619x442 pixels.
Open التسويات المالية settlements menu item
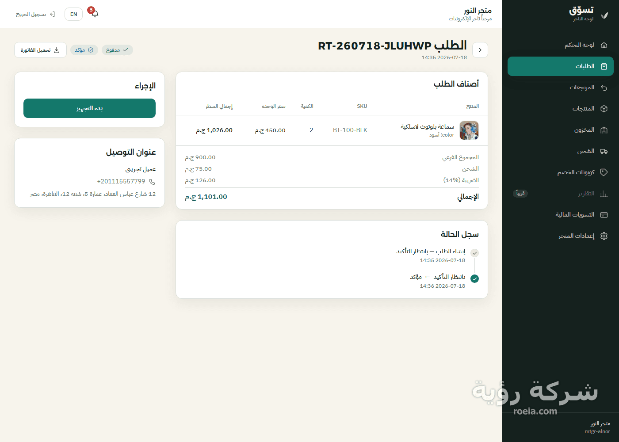(561, 215)
